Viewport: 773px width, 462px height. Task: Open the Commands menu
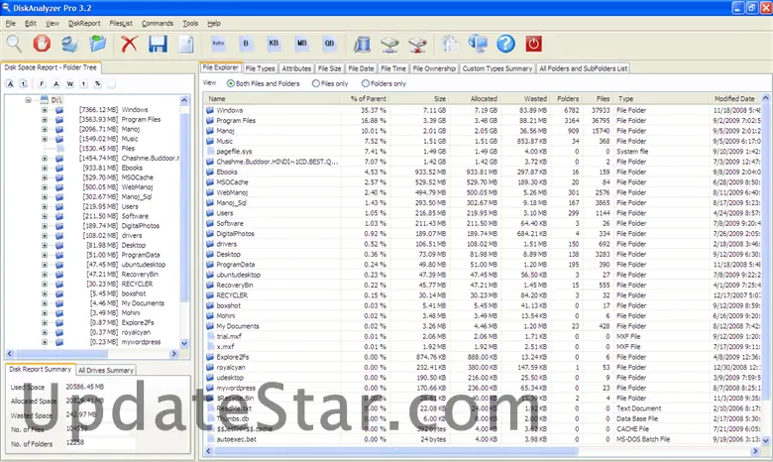(158, 23)
